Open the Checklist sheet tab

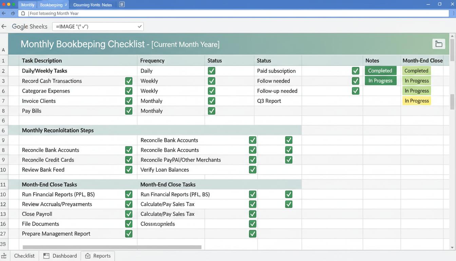coord(24,256)
